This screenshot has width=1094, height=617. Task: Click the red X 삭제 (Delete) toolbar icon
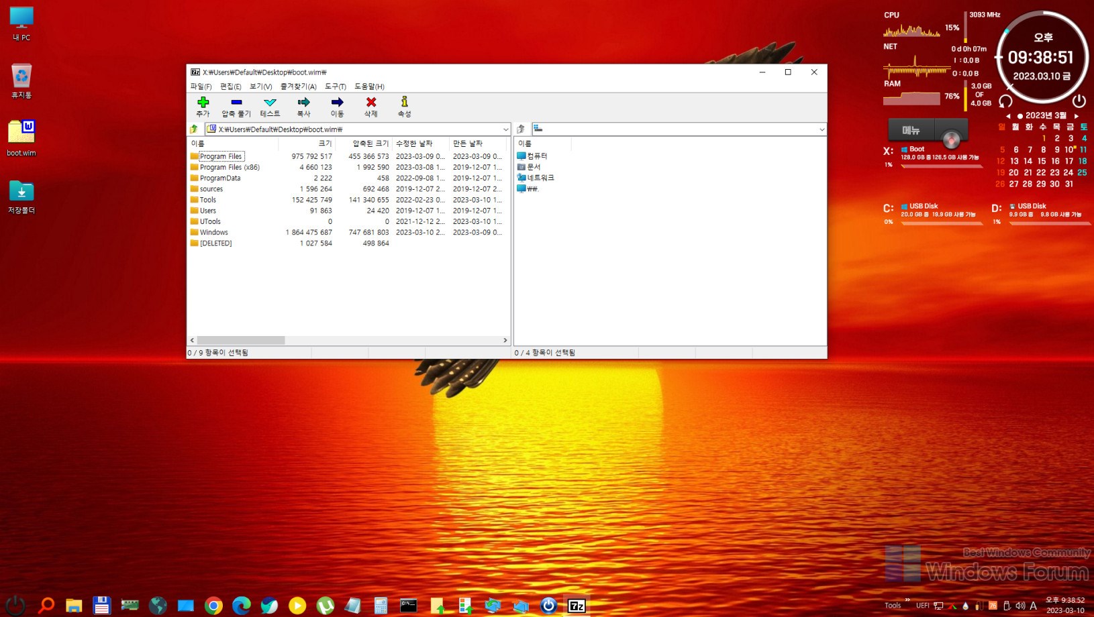coord(370,102)
